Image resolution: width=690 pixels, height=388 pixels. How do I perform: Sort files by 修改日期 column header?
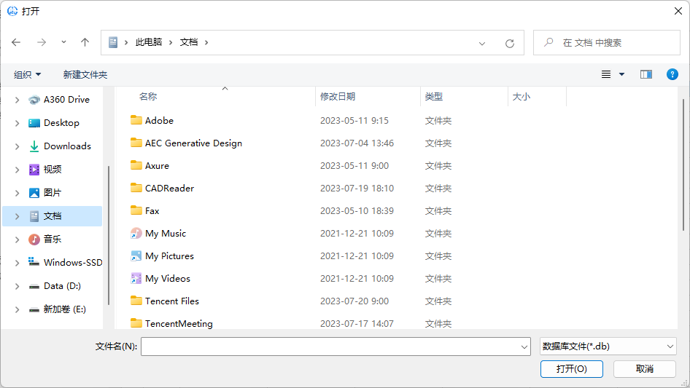click(338, 96)
